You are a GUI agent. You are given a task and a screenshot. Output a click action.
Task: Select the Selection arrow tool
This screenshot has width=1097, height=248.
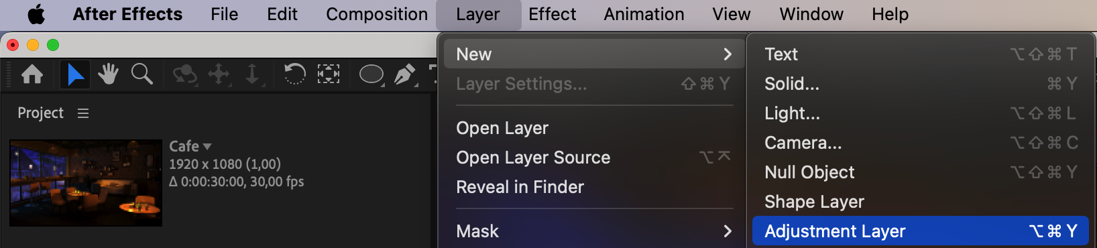[x=75, y=74]
